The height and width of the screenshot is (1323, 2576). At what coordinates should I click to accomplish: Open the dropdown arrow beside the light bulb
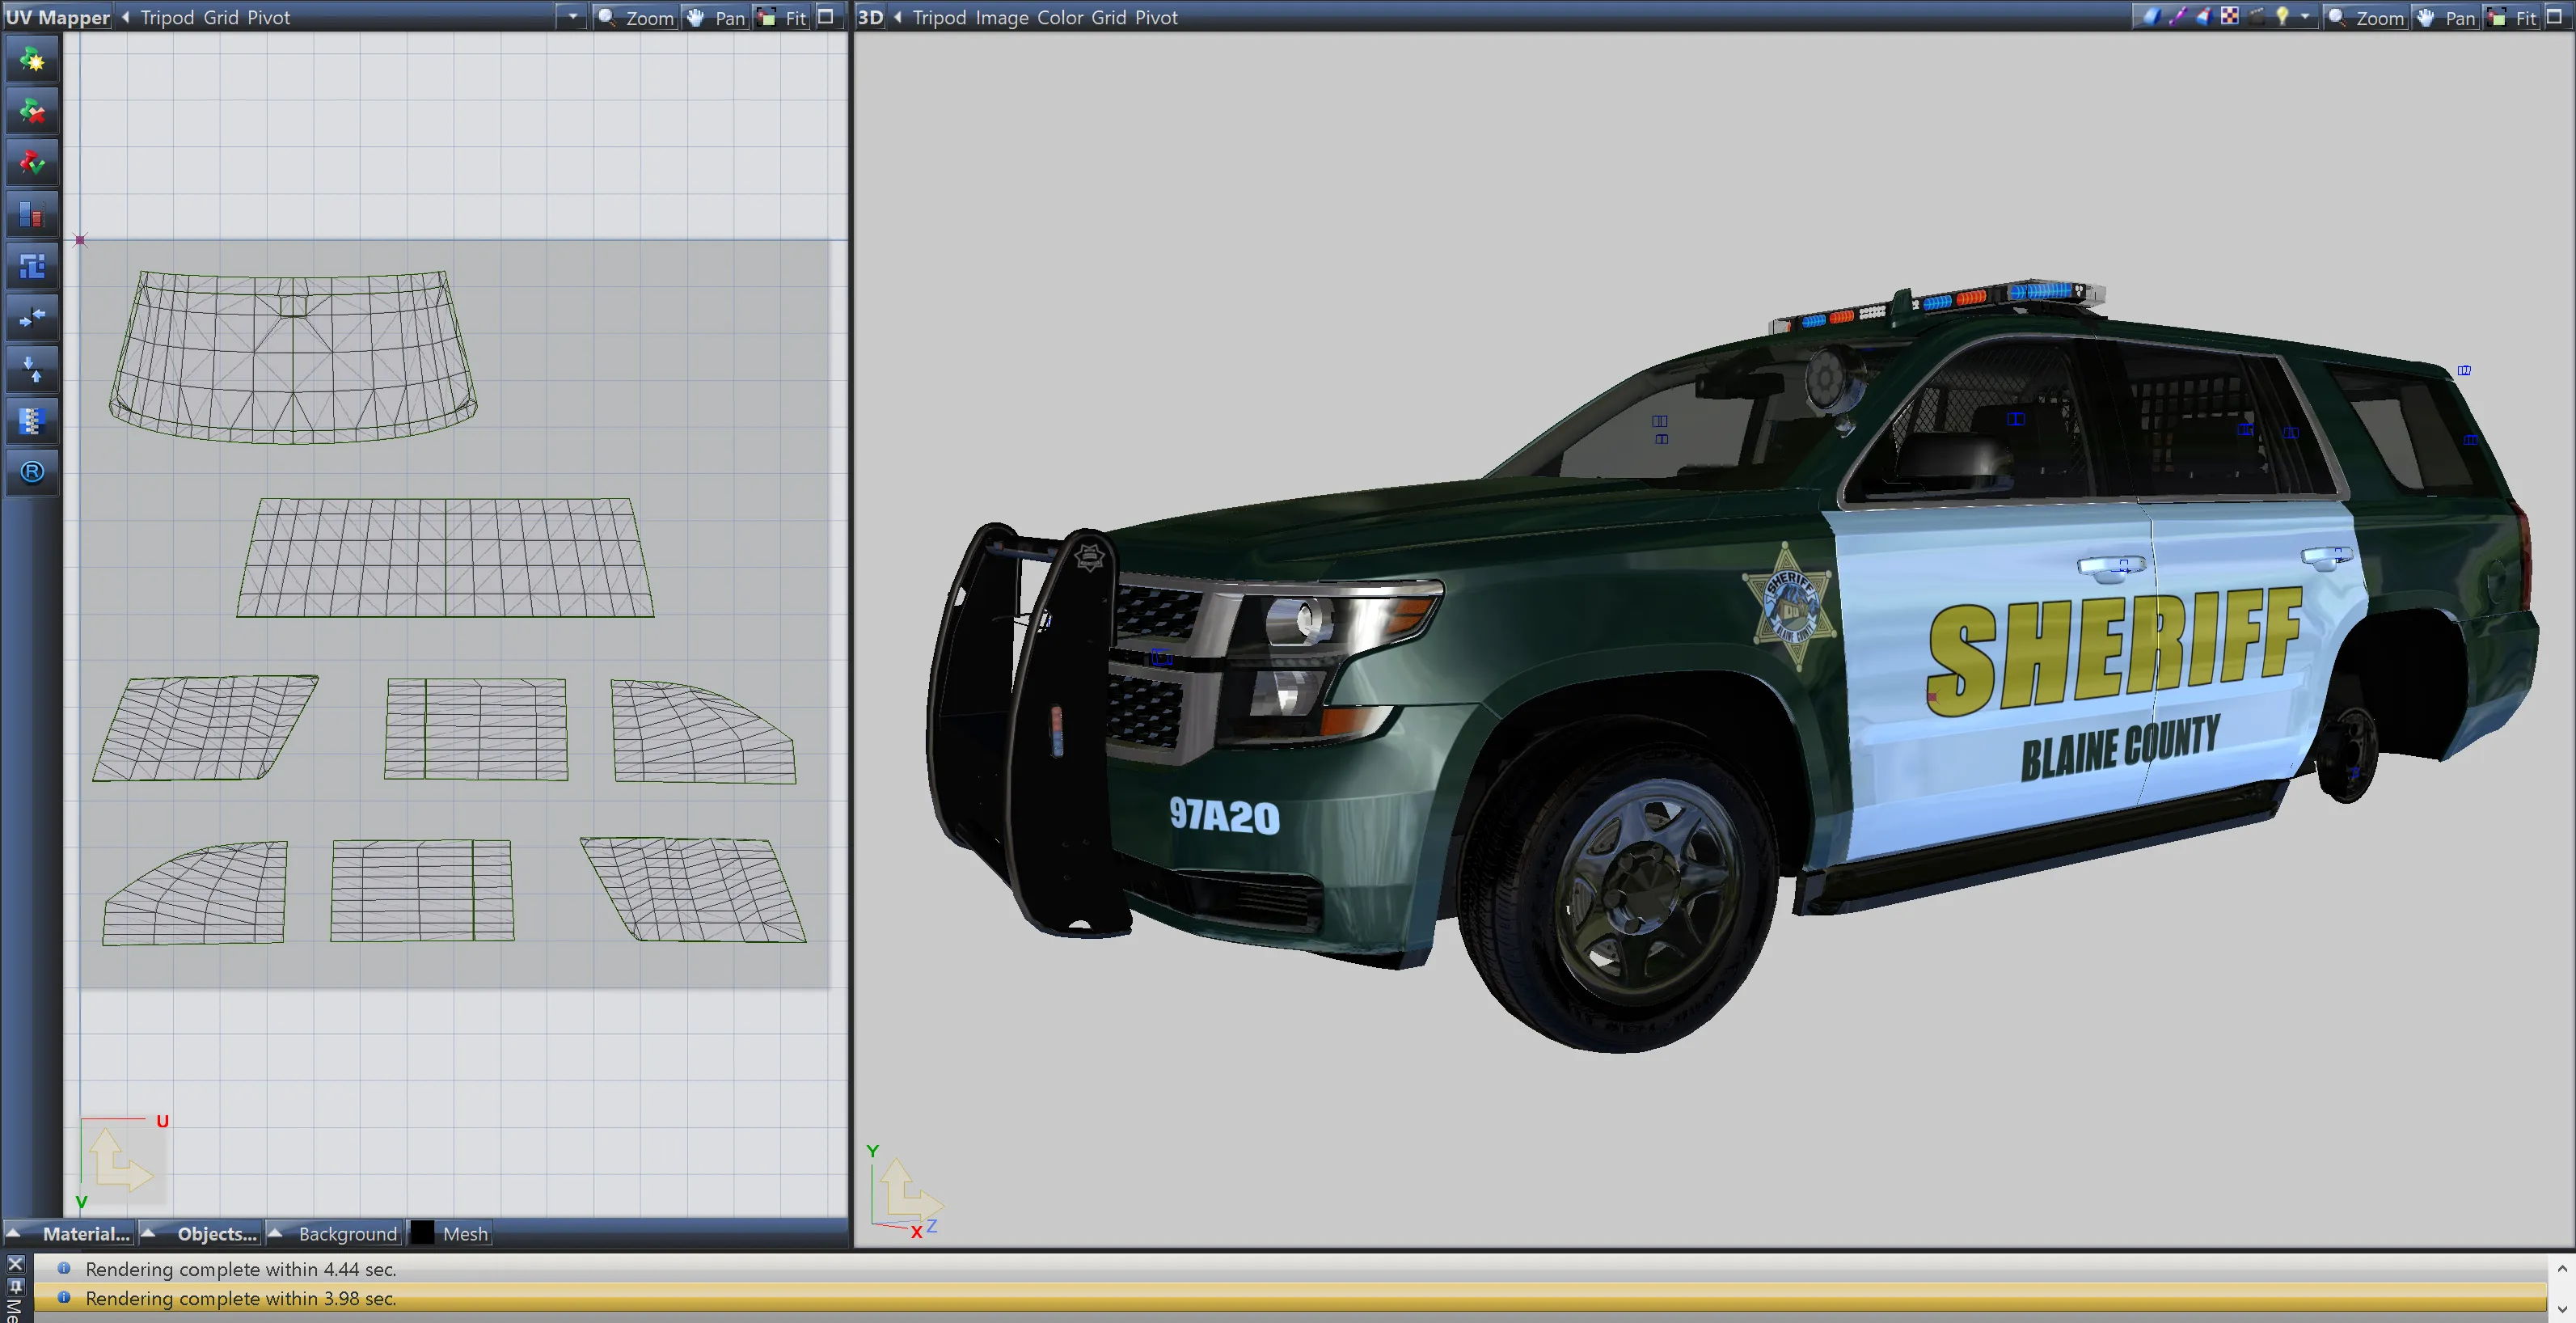coord(2305,16)
